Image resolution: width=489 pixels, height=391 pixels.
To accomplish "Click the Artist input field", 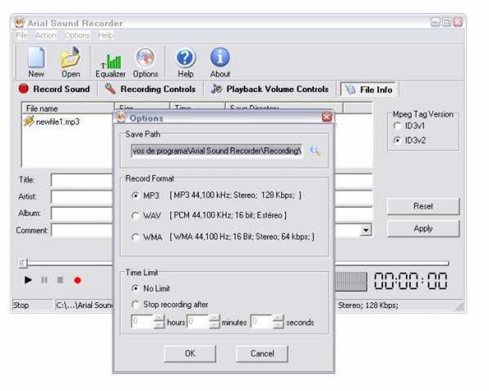I will point(82,197).
